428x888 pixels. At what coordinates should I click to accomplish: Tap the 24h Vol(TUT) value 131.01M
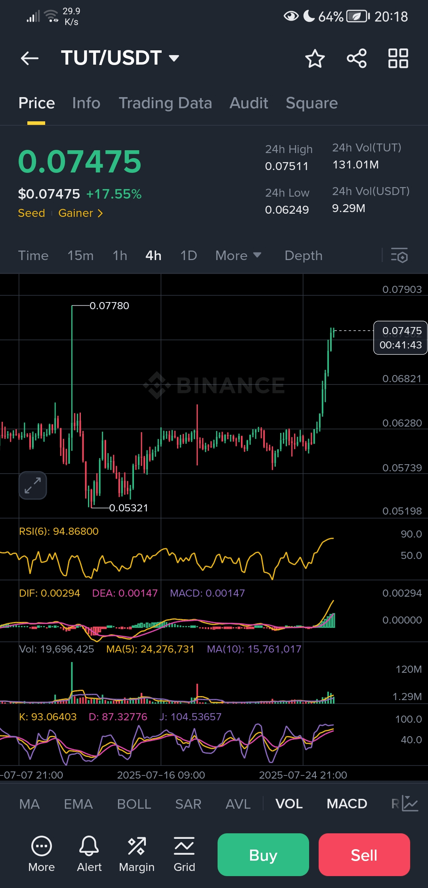pos(355,165)
